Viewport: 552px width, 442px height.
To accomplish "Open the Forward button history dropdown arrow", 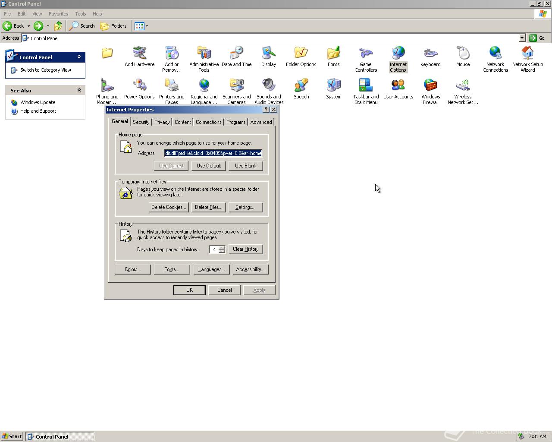I will pos(48,26).
